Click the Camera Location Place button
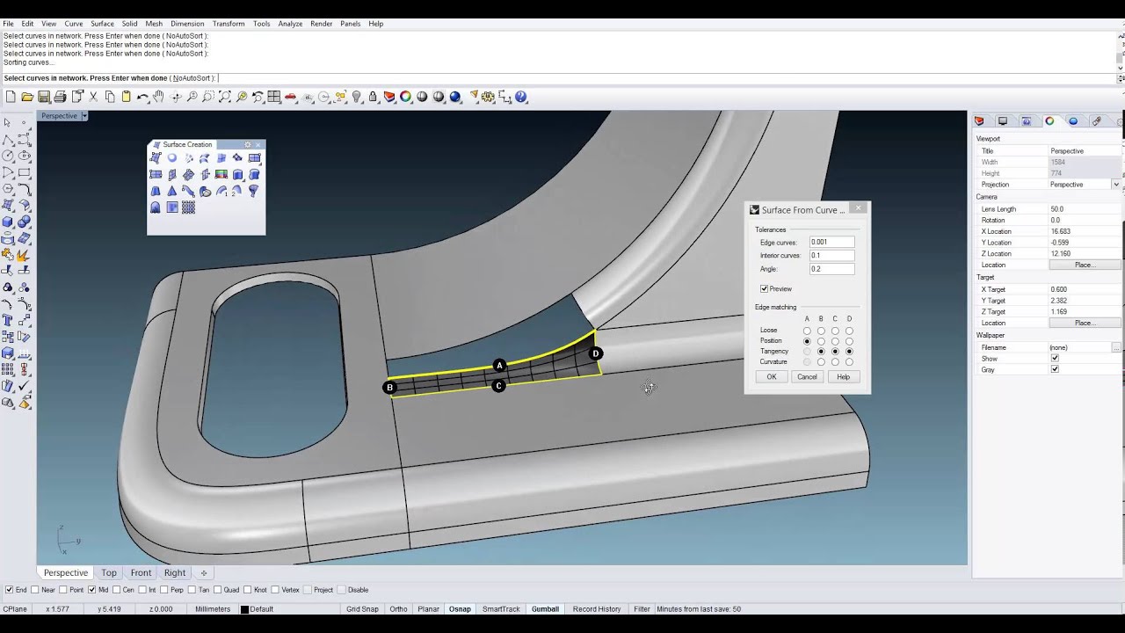1125x633 pixels. 1084,265
